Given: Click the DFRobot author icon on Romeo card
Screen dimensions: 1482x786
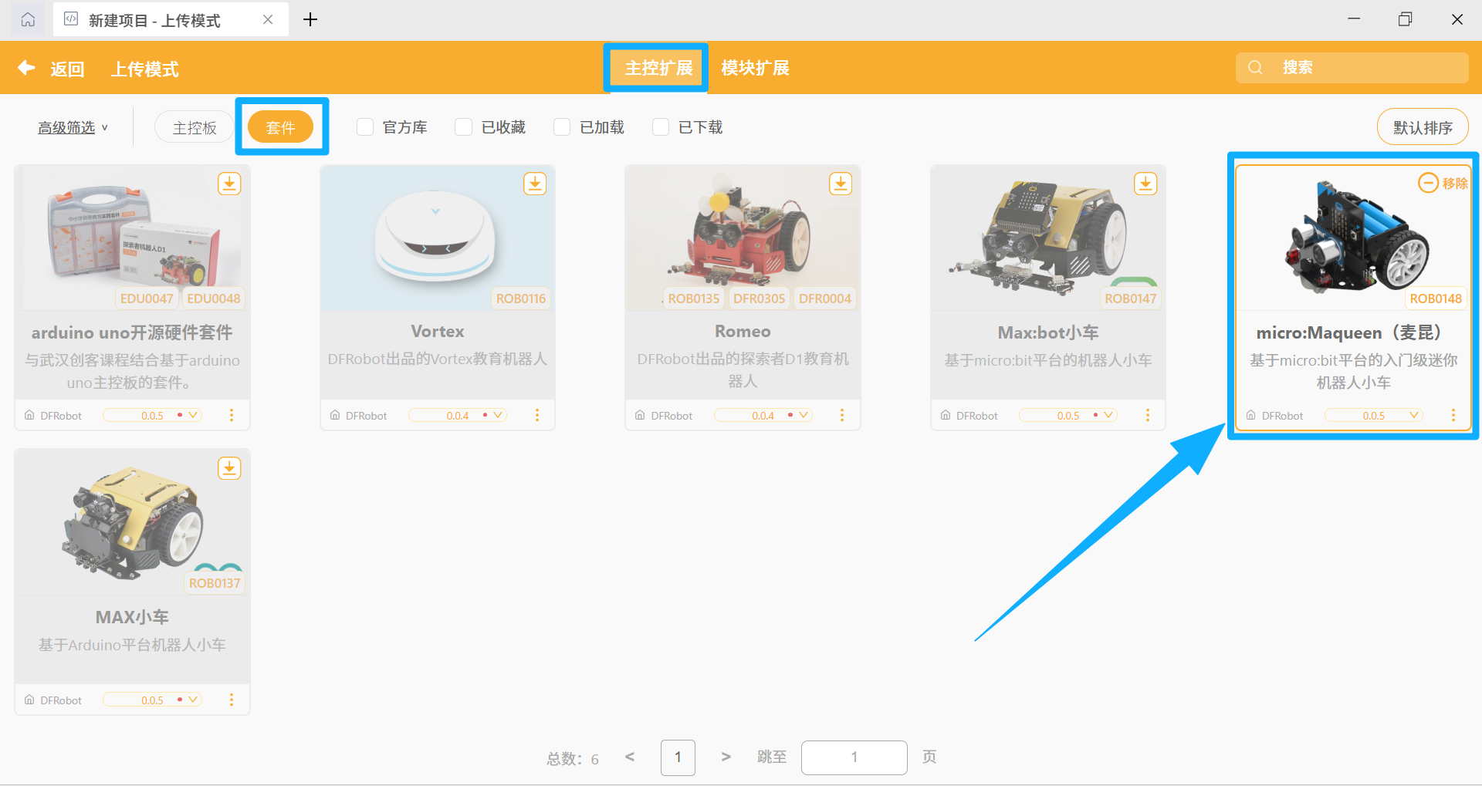Looking at the screenshot, I should [x=640, y=415].
